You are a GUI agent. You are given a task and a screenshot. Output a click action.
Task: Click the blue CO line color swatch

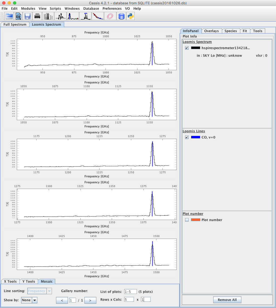point(195,137)
